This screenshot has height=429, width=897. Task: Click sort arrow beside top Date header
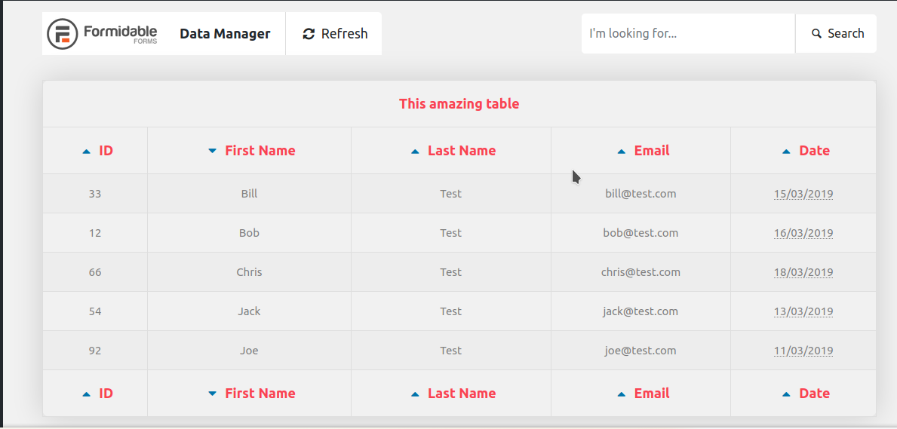pos(787,152)
